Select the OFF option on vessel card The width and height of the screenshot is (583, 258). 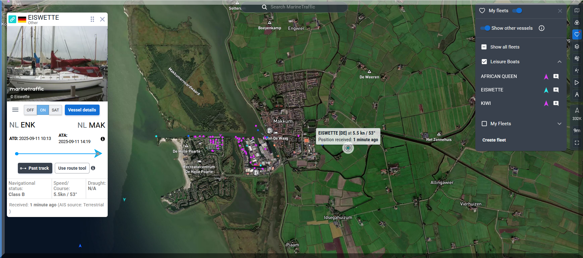30,110
